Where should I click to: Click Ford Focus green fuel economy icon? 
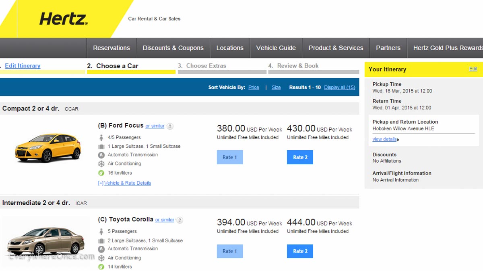pos(101,173)
